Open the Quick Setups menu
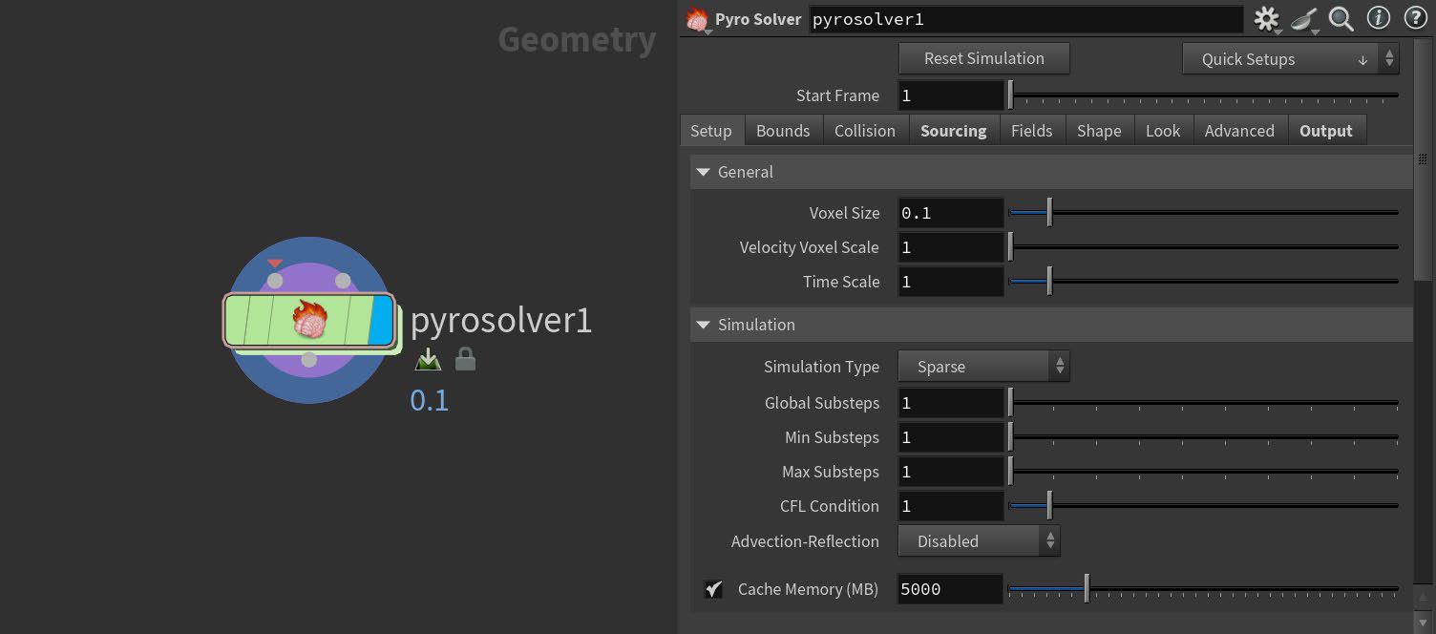 (x=1290, y=59)
